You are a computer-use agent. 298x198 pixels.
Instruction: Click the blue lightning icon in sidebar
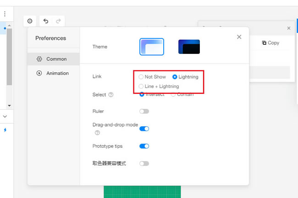coord(5,130)
